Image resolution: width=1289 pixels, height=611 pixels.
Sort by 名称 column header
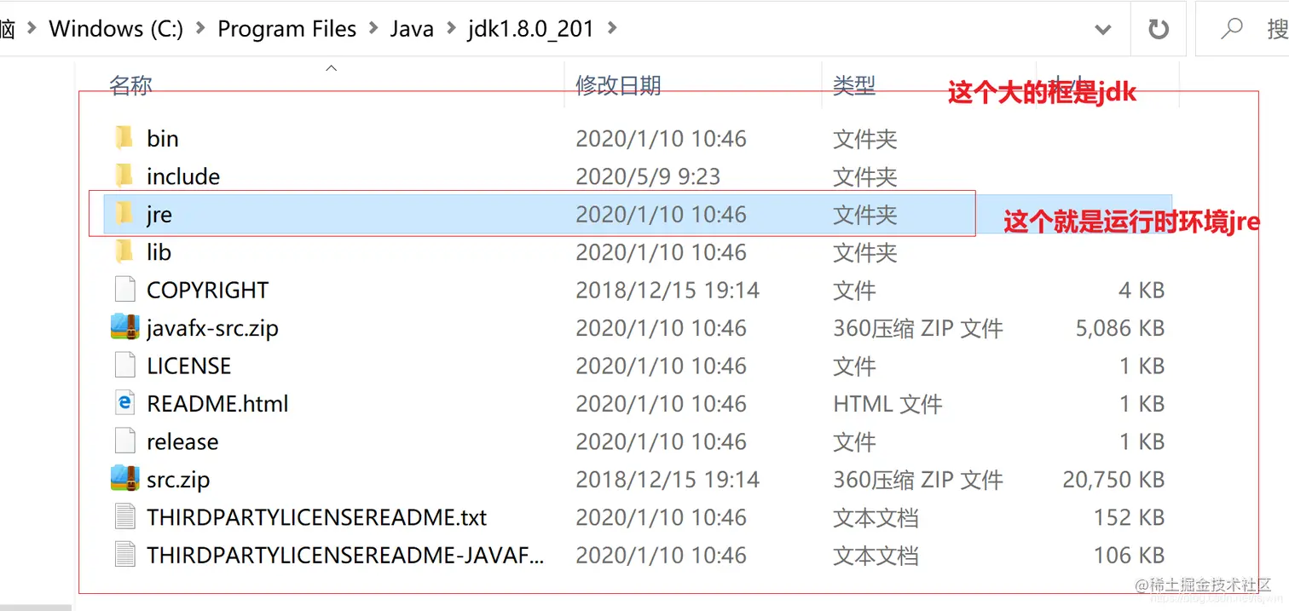130,85
